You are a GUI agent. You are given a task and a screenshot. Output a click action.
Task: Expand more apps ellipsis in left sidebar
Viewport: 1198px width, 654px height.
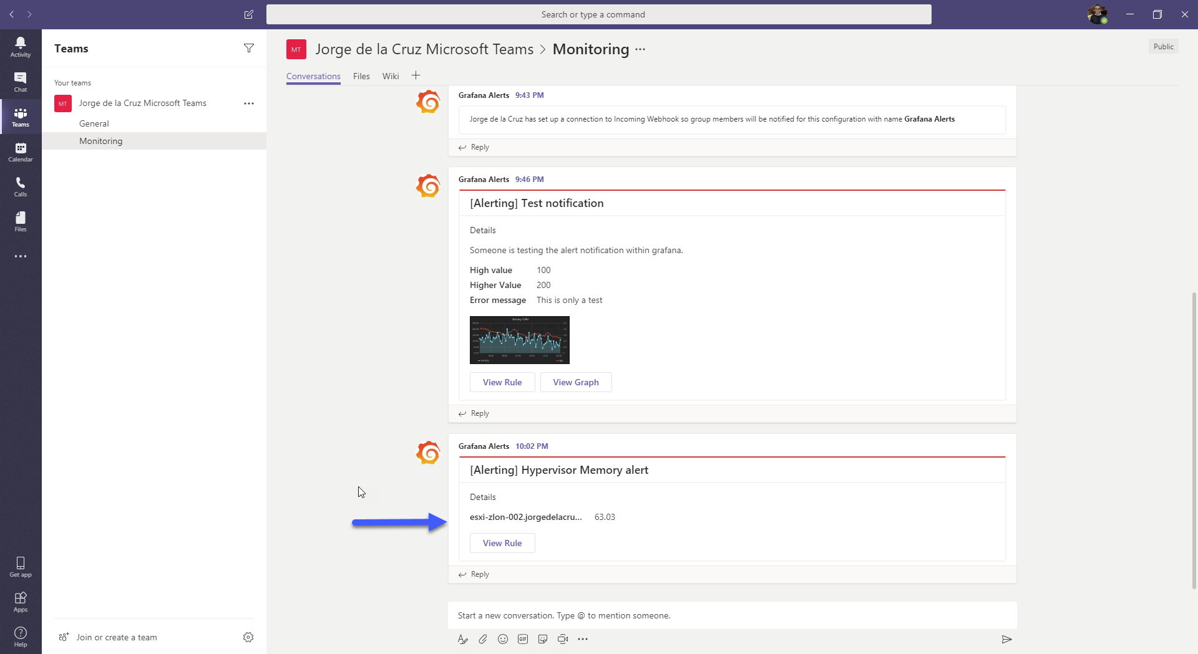[21, 256]
